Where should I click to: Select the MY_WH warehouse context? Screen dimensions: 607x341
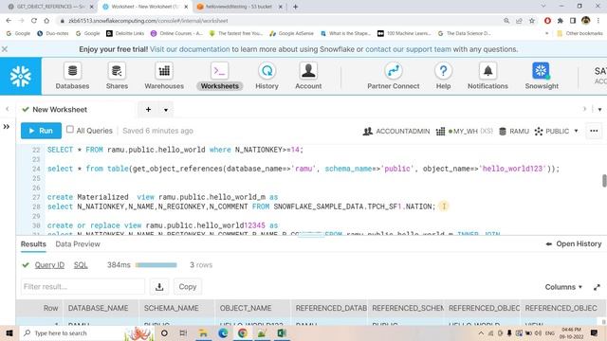pos(464,131)
